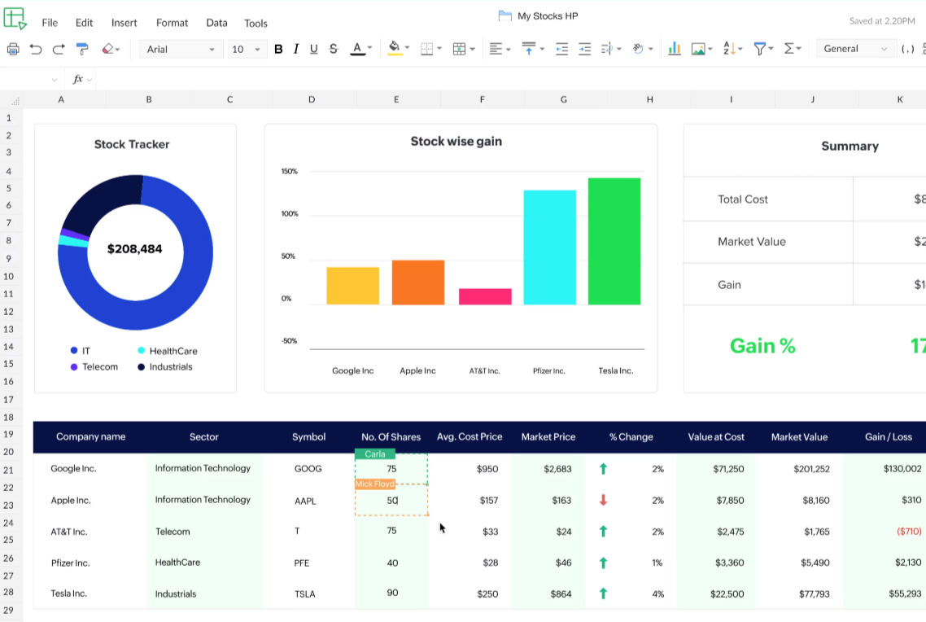Open the Format menu
Viewport: 926px width, 622px height.
pyautogui.click(x=172, y=23)
